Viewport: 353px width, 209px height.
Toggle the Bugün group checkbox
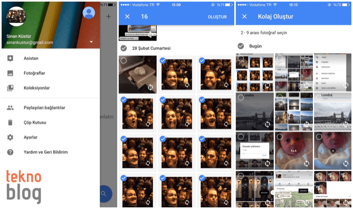pyautogui.click(x=240, y=46)
